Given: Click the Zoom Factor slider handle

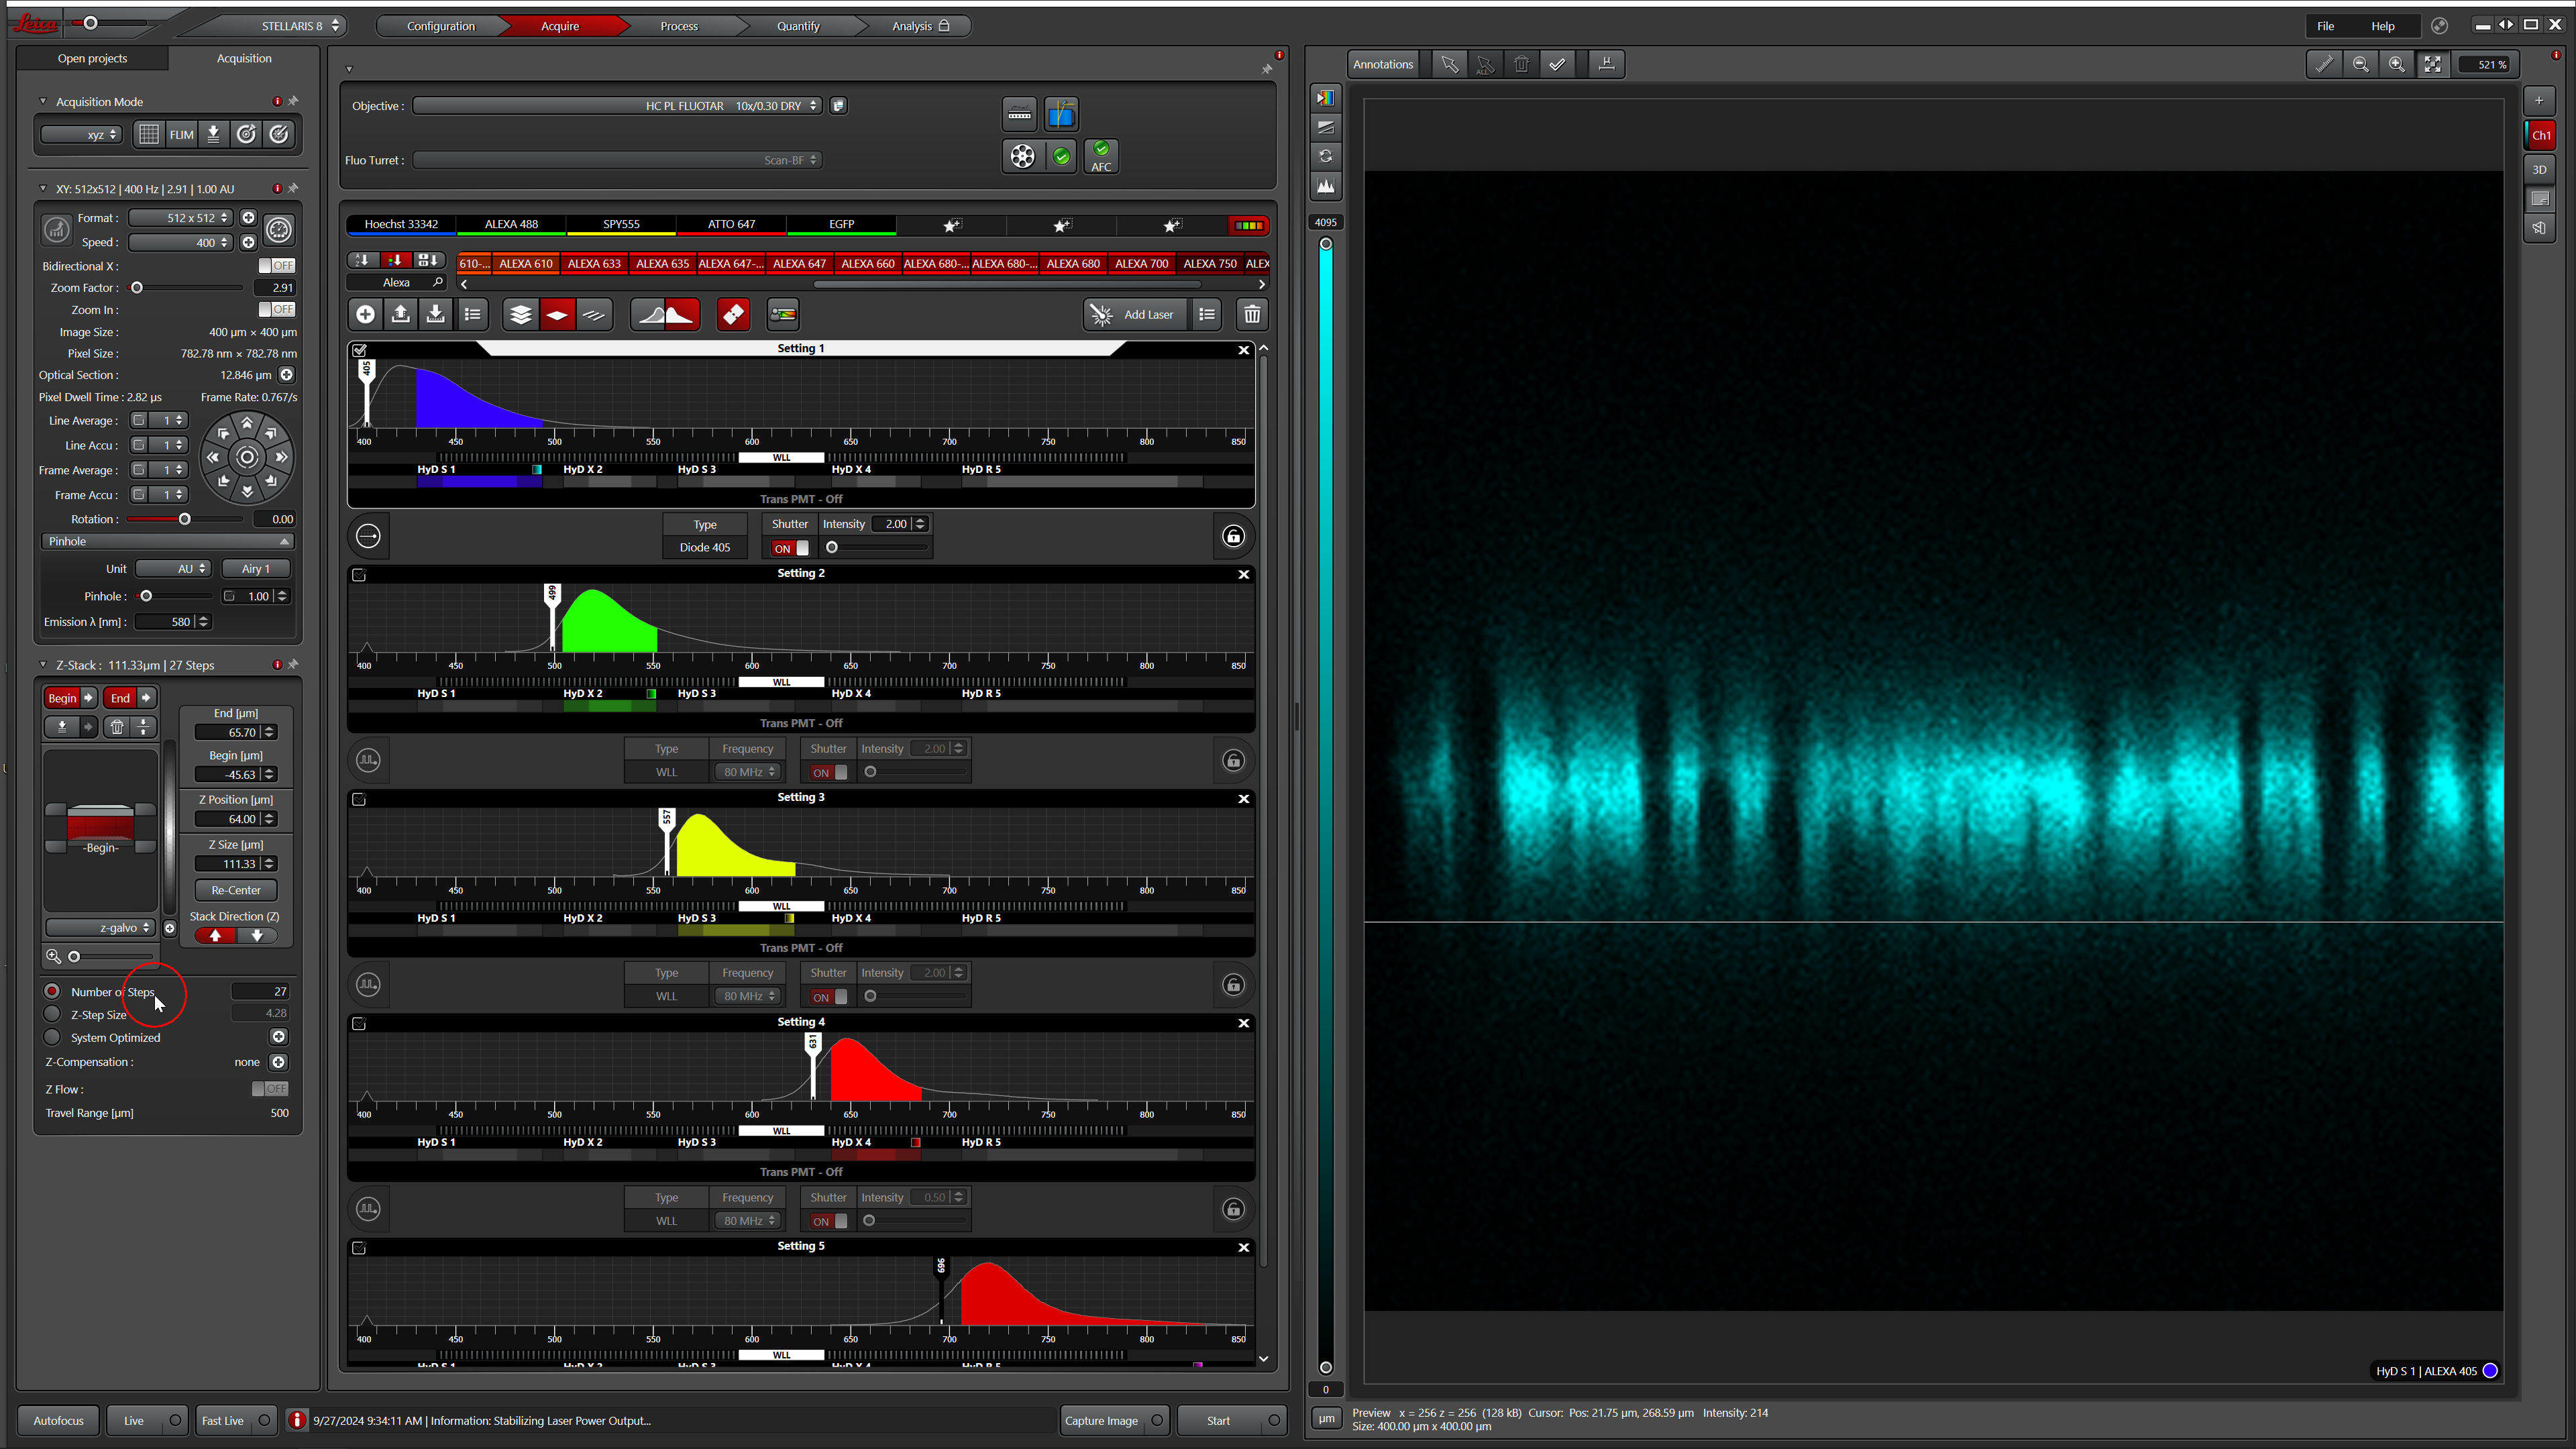Looking at the screenshot, I should 137,288.
